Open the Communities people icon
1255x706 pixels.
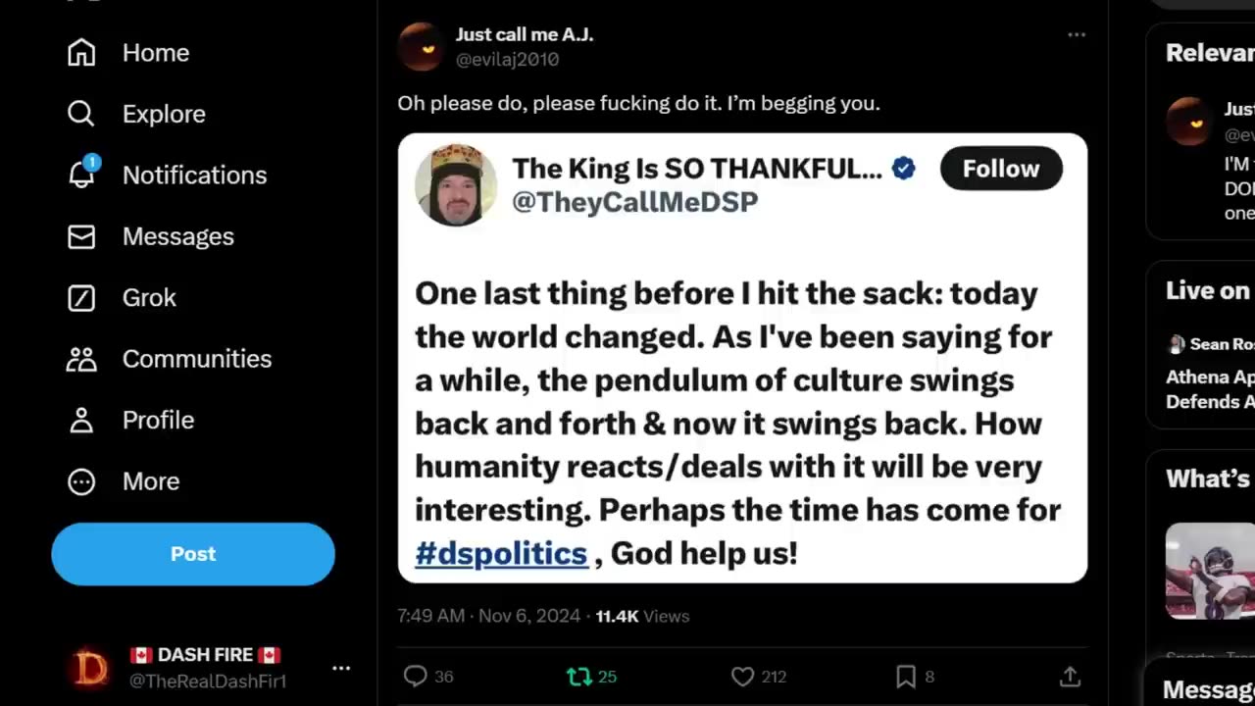click(81, 359)
